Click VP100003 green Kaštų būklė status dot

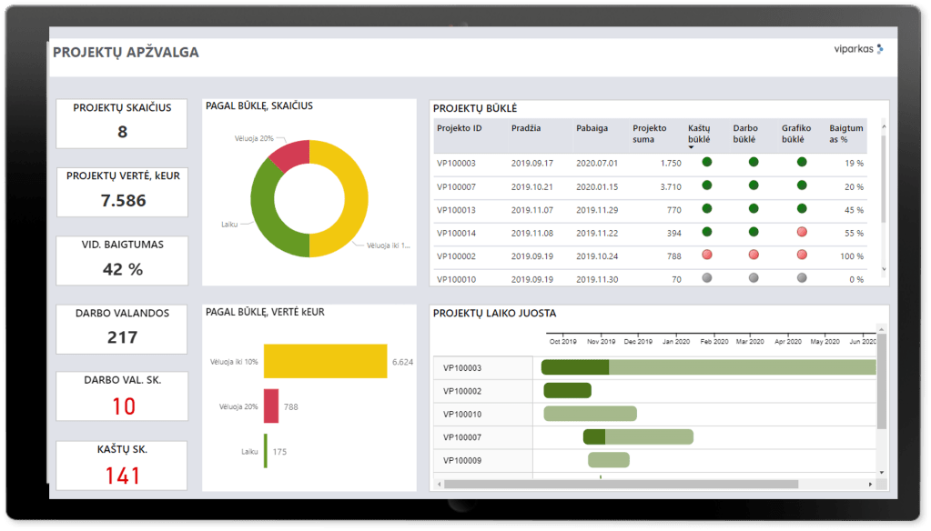point(705,163)
